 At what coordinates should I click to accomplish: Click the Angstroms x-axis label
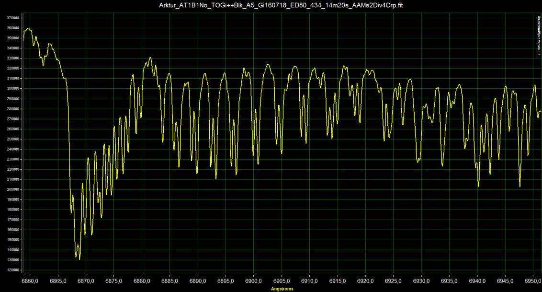282,289
